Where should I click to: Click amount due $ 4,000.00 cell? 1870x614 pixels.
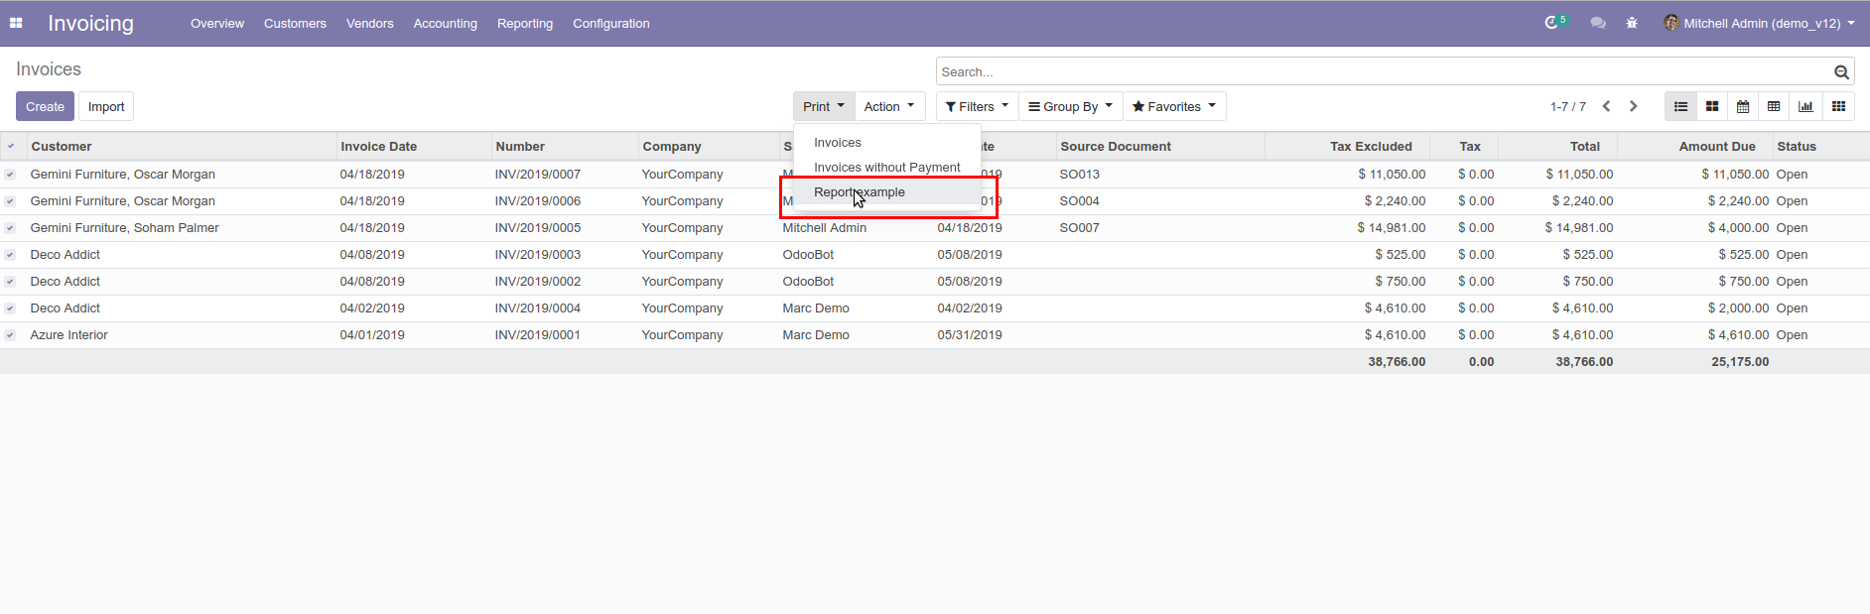[1738, 228]
